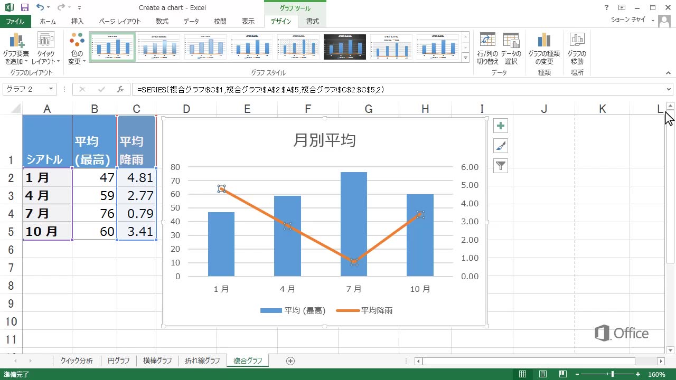Select the first chart style thumbnail

(x=112, y=47)
